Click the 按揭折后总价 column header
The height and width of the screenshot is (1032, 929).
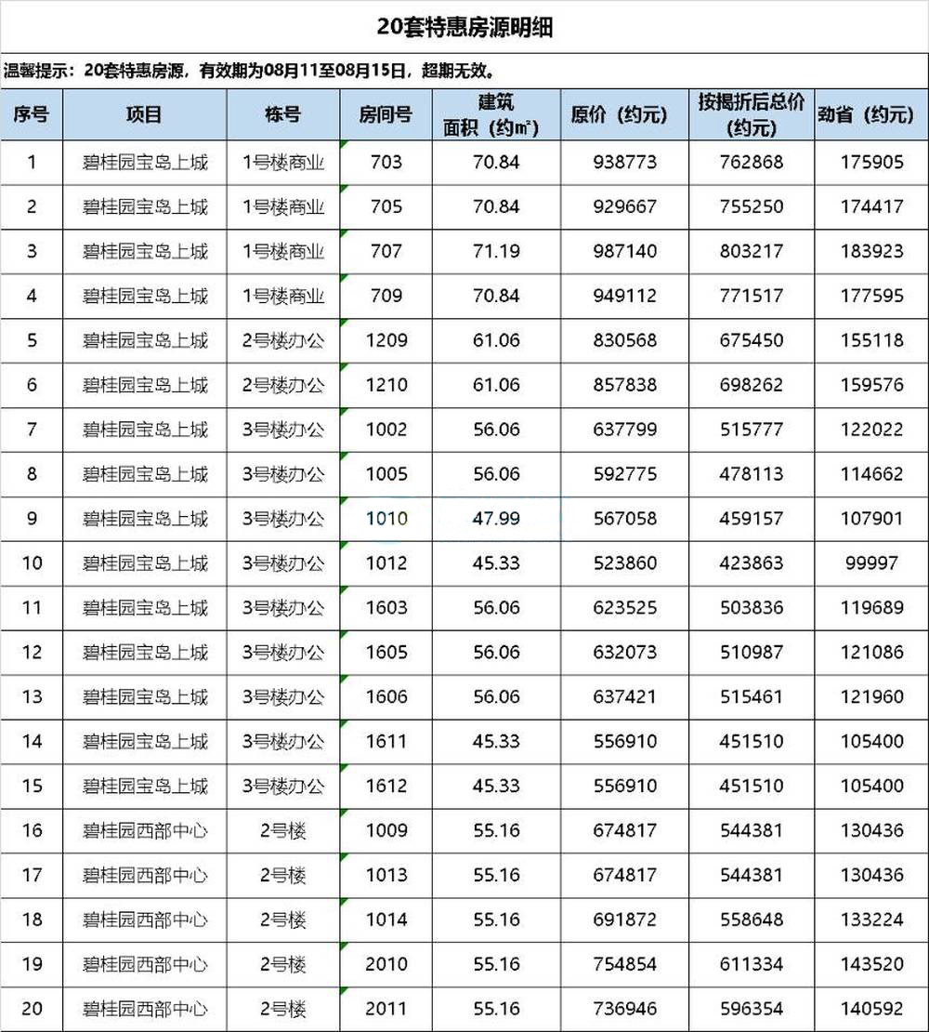(x=752, y=114)
